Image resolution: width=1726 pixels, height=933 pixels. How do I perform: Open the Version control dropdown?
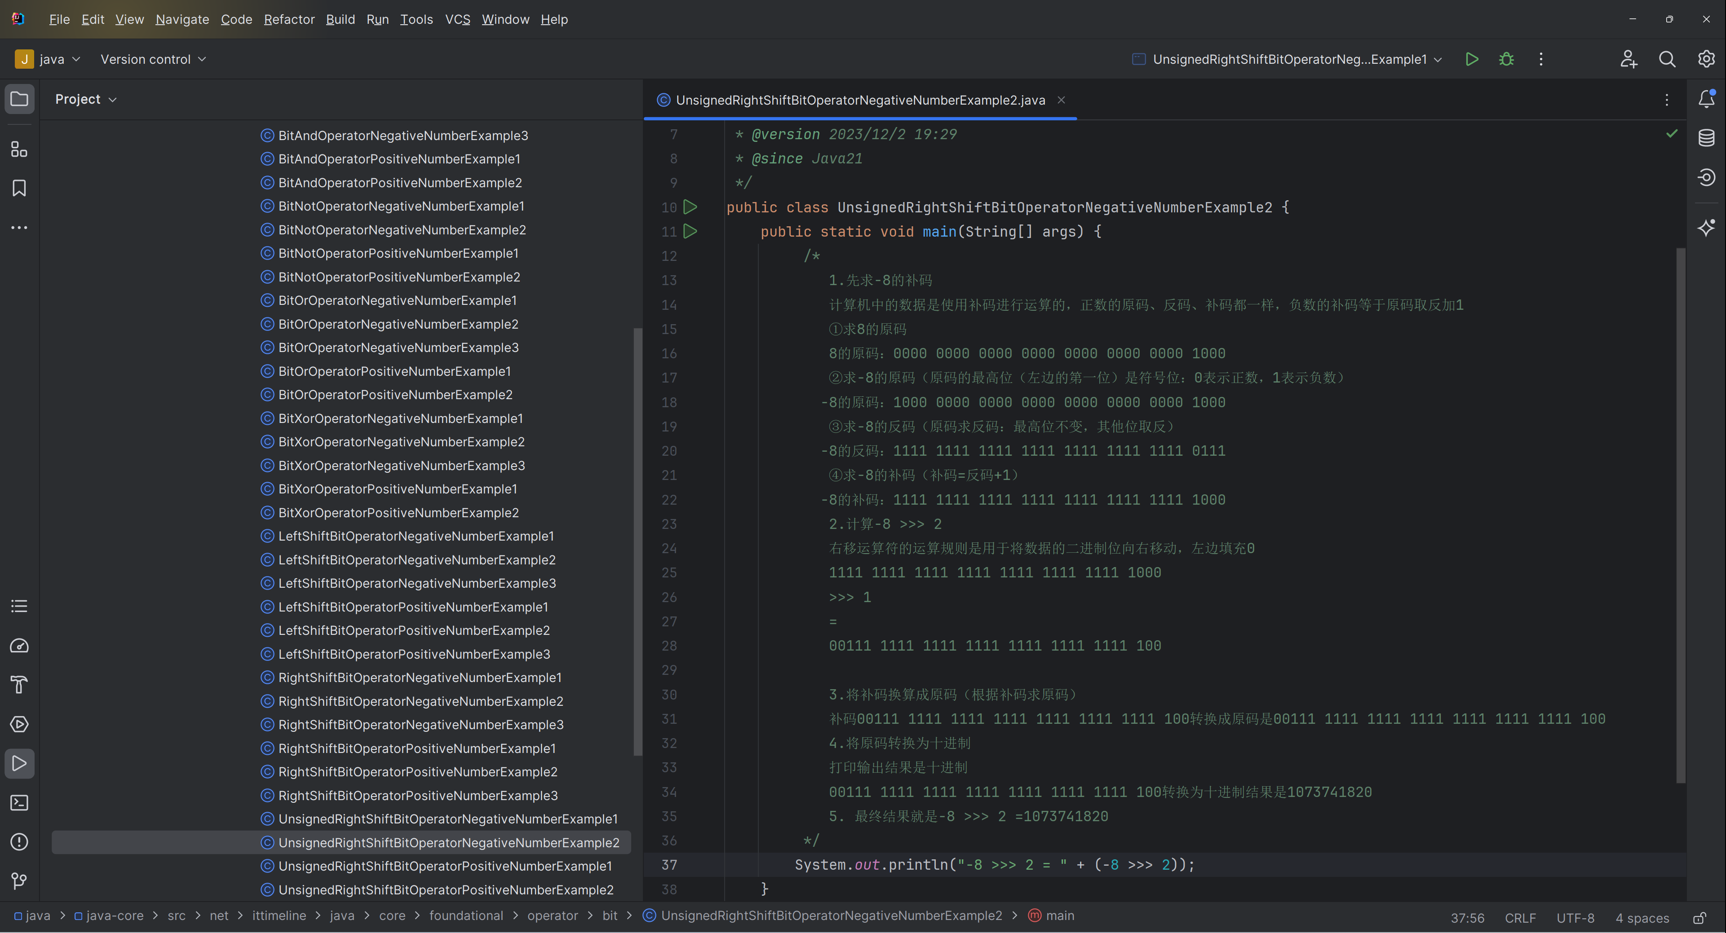154,59
